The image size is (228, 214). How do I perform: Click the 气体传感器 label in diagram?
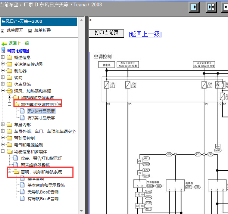pos(153,182)
